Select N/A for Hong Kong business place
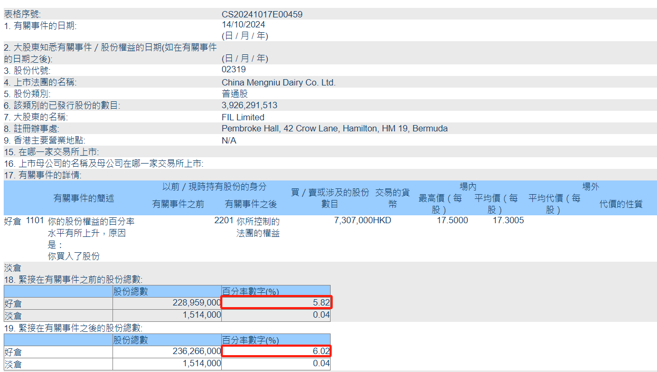 [x=229, y=140]
